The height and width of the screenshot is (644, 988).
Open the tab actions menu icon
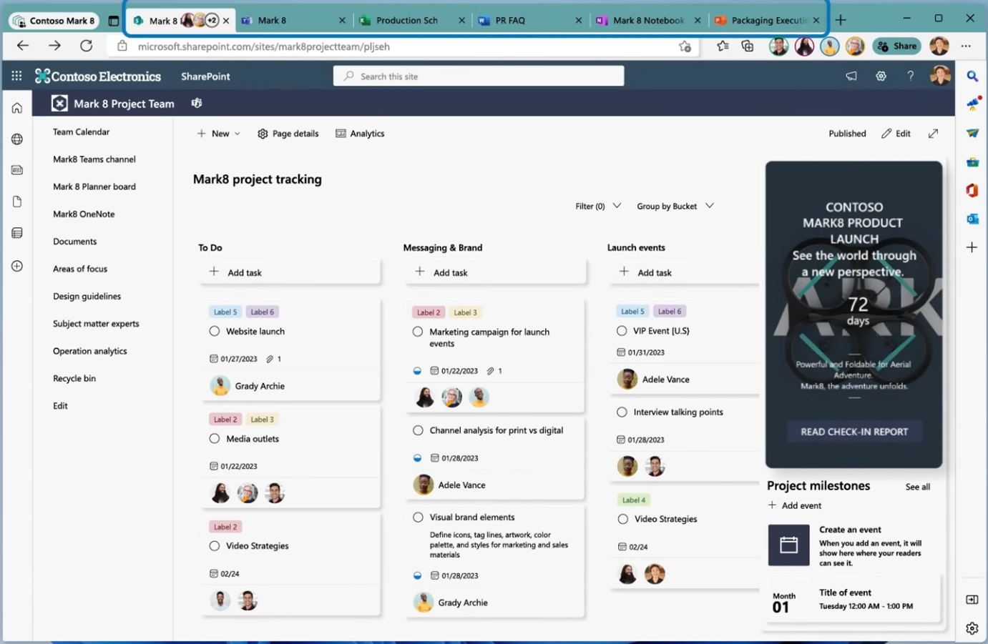pyautogui.click(x=113, y=21)
